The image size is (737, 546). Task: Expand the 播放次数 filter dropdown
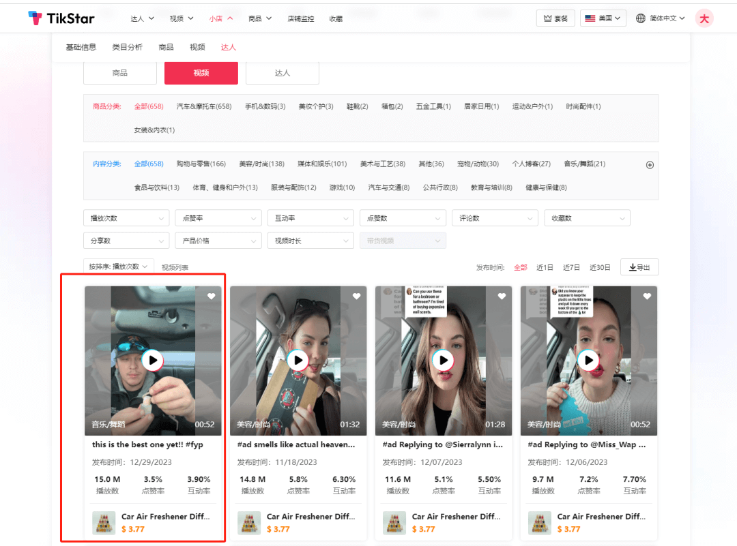pyautogui.click(x=126, y=218)
